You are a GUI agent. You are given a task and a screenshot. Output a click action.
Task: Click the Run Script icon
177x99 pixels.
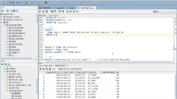click(43, 11)
